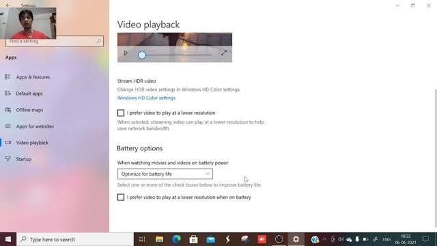This screenshot has height=246, width=437.
Task: Click the battery status tray icon
Action: (x=366, y=239)
